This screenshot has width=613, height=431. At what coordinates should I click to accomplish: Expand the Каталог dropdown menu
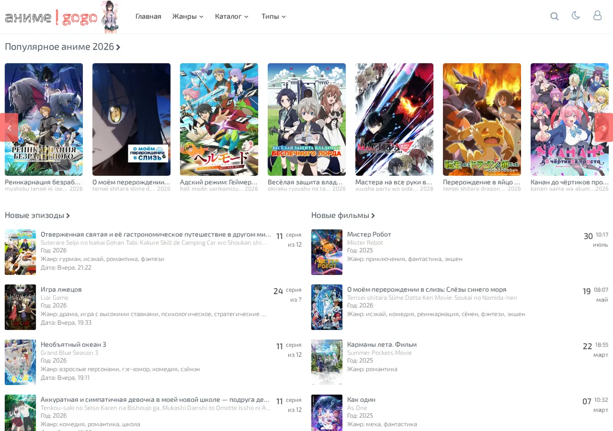[x=232, y=16]
